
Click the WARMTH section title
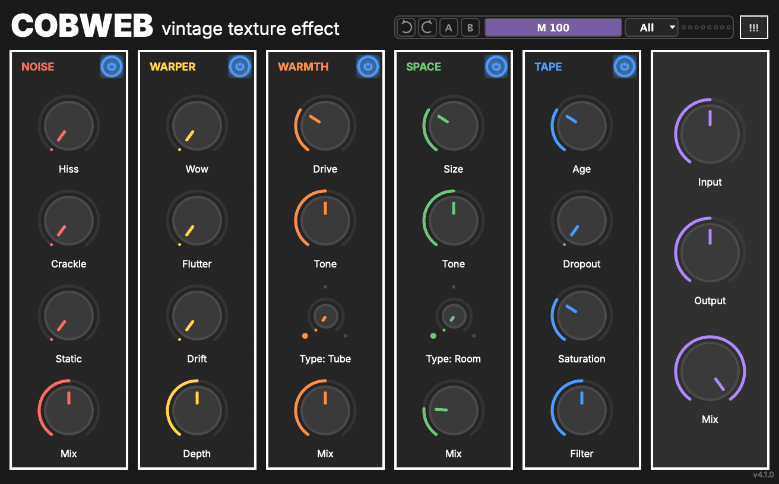(x=303, y=67)
